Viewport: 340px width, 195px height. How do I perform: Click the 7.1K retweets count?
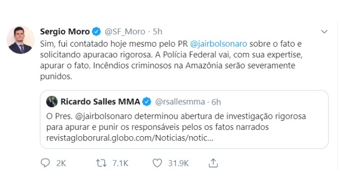point(121,163)
